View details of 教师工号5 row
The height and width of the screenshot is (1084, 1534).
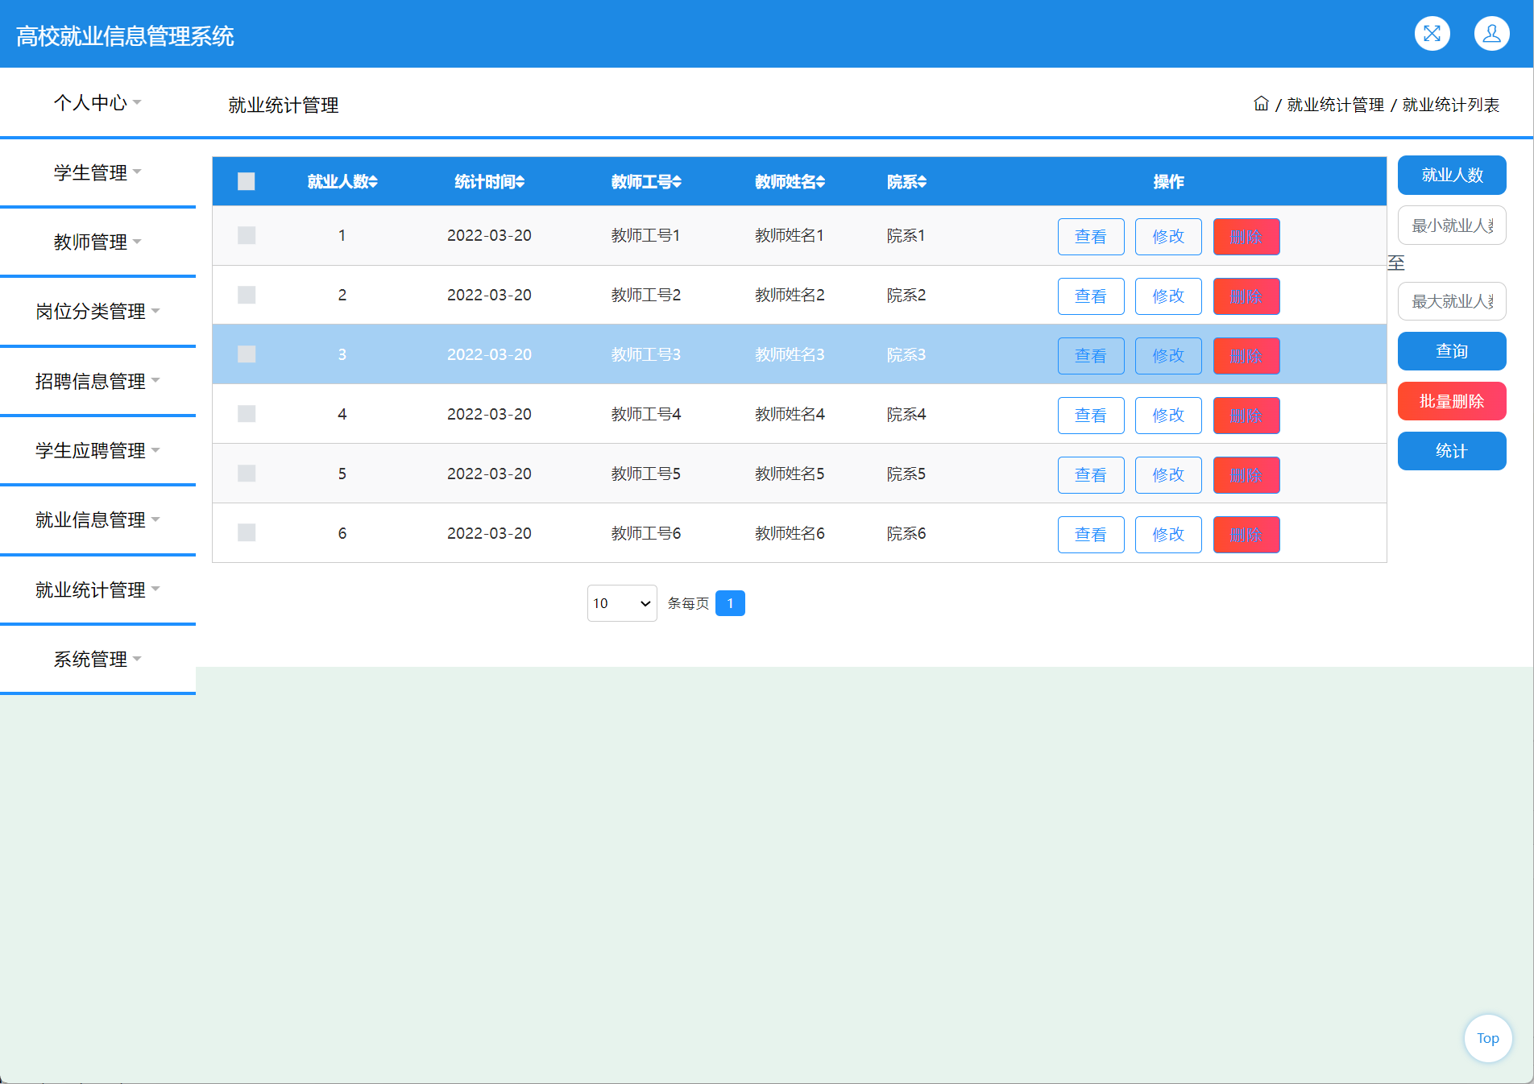pos(1091,475)
